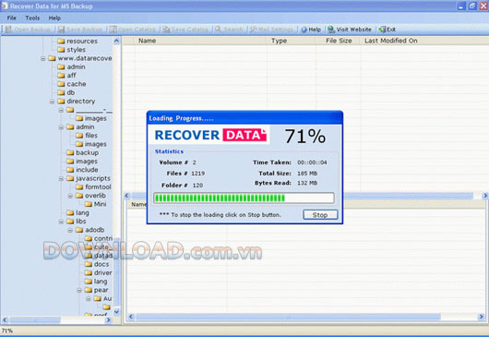Image resolution: width=489 pixels, height=337 pixels.
Task: Click tree panel scroll up arrow
Action: click(116, 41)
